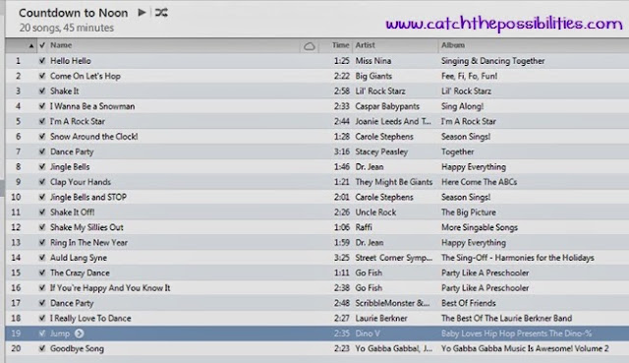Viewport: 629px width, 363px height.
Task: Sort by Time column header
Action: coord(341,45)
